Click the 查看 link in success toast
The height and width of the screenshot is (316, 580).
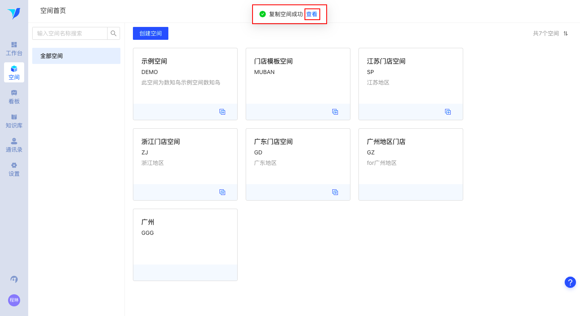click(312, 14)
